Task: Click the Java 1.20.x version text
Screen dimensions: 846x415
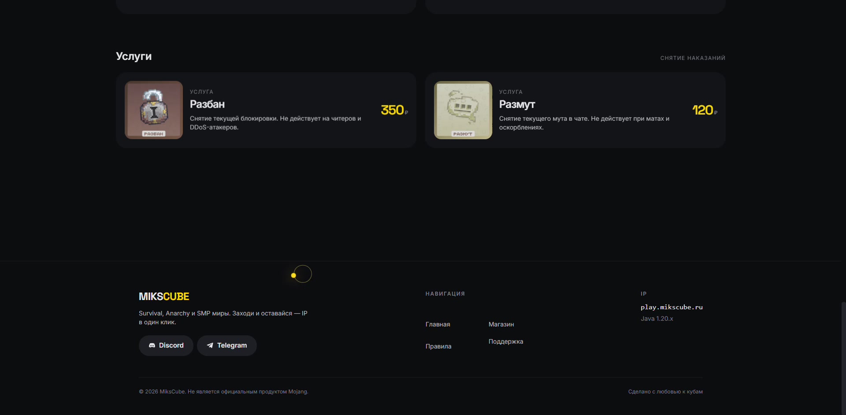Action: point(657,319)
